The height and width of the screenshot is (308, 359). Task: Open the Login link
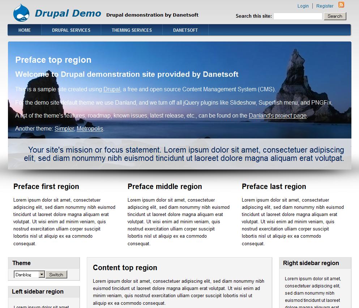(x=303, y=6)
